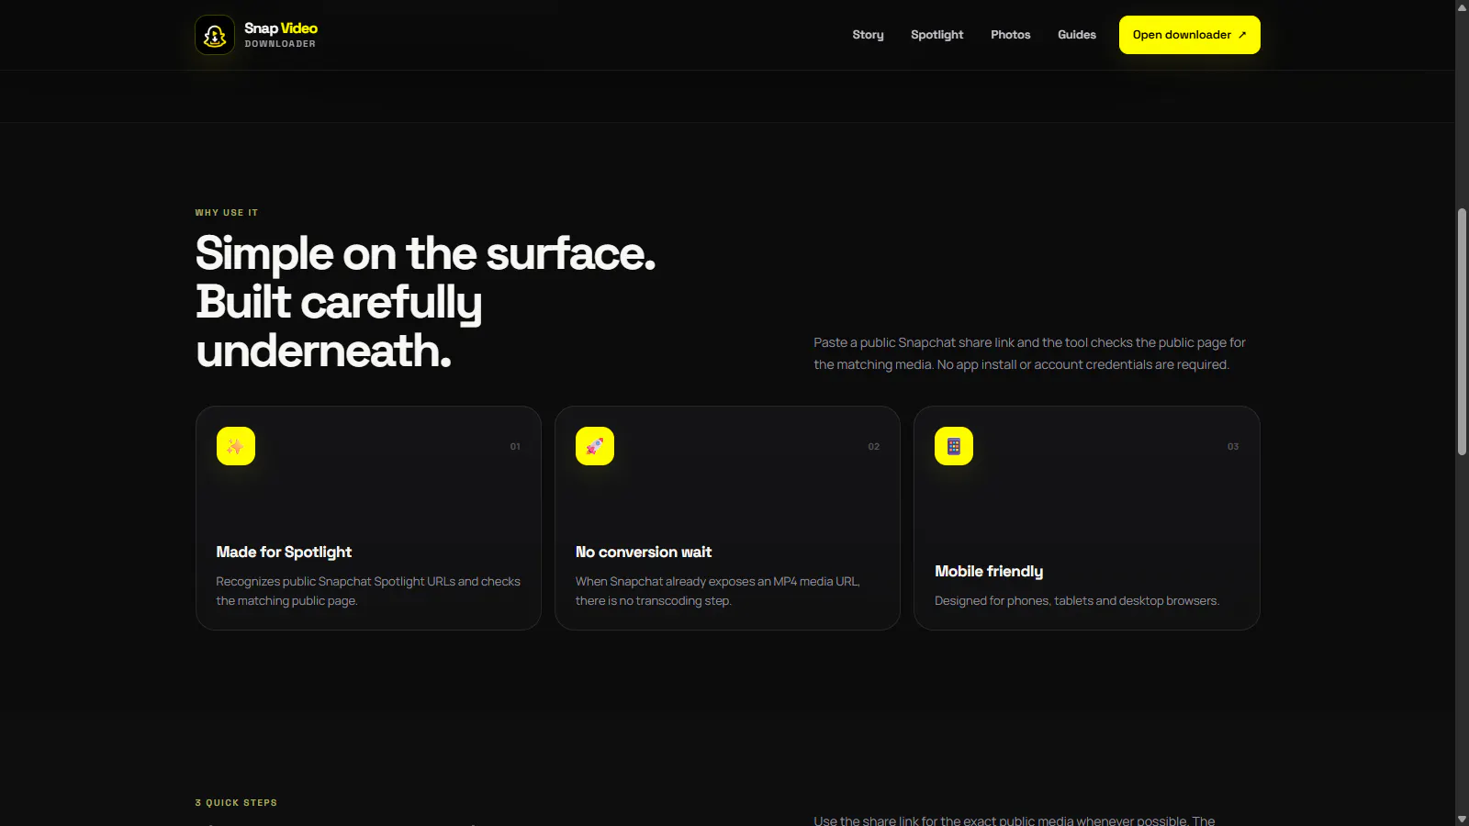The width and height of the screenshot is (1469, 826).
Task: Click the page vertical scrollbar thumb
Action: tap(1462, 332)
